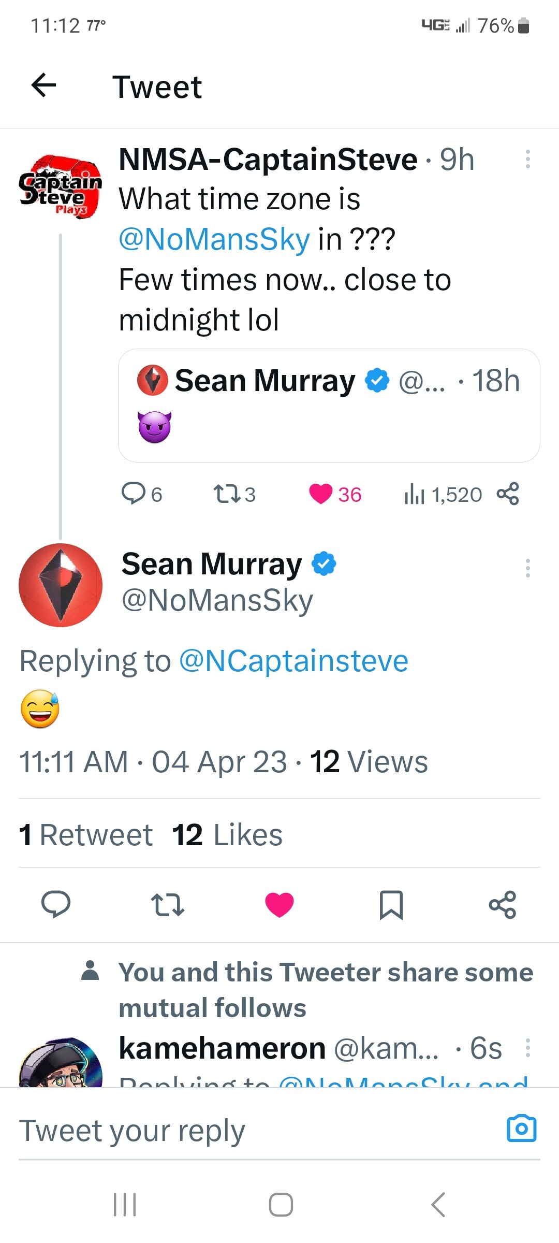Tap the camera icon in the reply bar
The width and height of the screenshot is (559, 1243).
pos(521,1129)
